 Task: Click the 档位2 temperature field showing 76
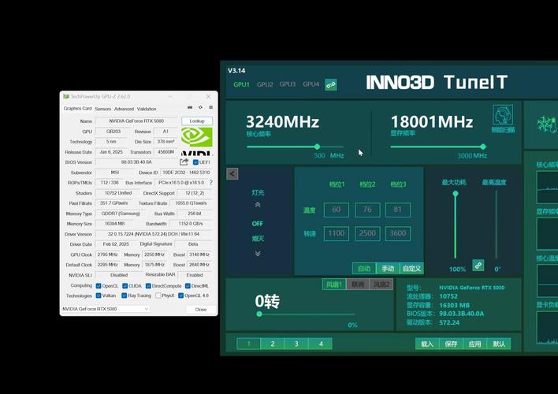pos(367,210)
